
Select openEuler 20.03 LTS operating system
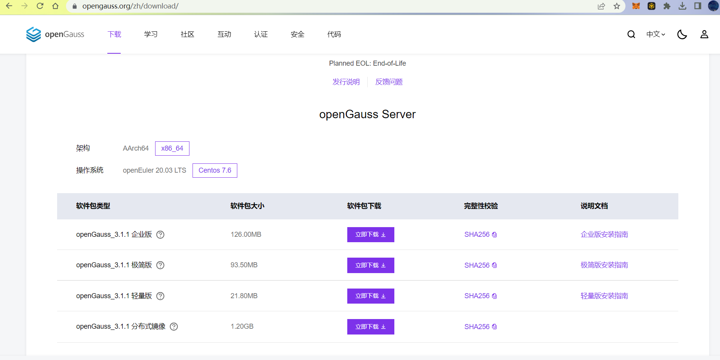tap(154, 170)
